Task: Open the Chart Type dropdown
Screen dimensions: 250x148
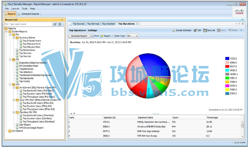Action: coord(133,36)
